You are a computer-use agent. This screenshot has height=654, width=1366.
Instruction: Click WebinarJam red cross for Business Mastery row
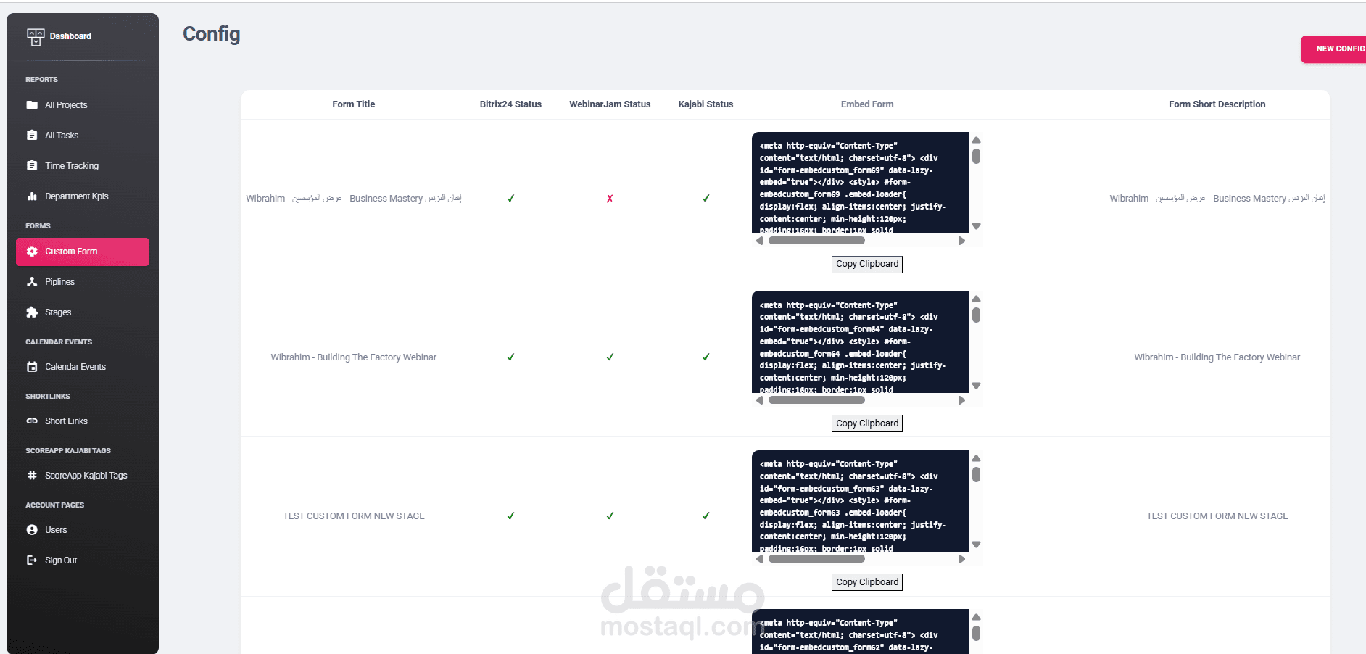[610, 199]
